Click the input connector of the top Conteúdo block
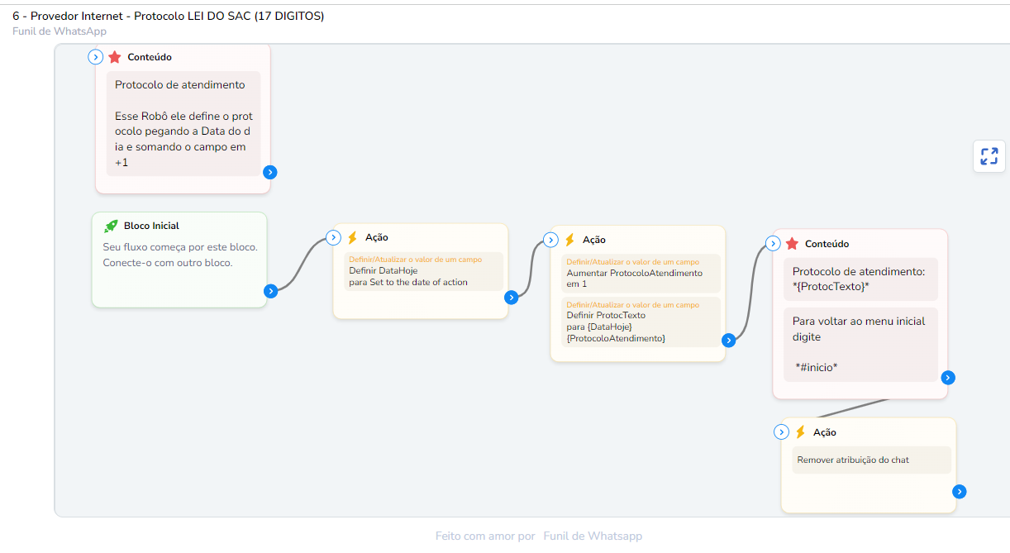 coord(96,57)
